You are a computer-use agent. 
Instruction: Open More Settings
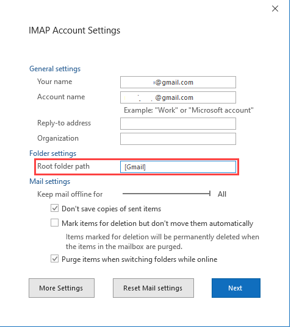point(62,288)
